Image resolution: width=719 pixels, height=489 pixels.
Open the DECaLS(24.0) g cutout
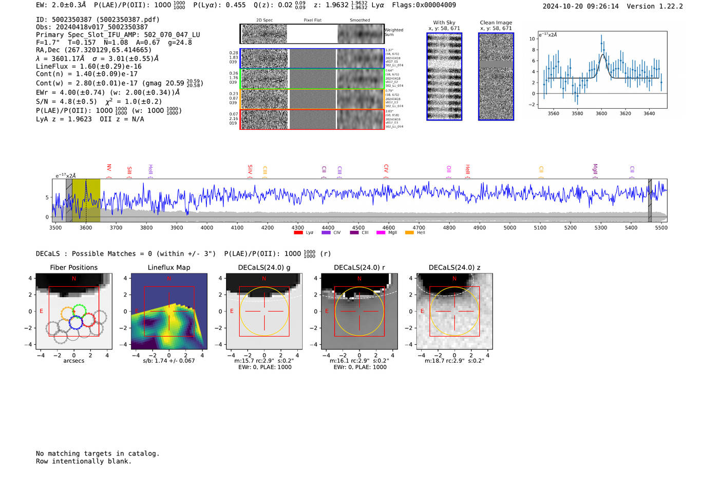tap(264, 311)
